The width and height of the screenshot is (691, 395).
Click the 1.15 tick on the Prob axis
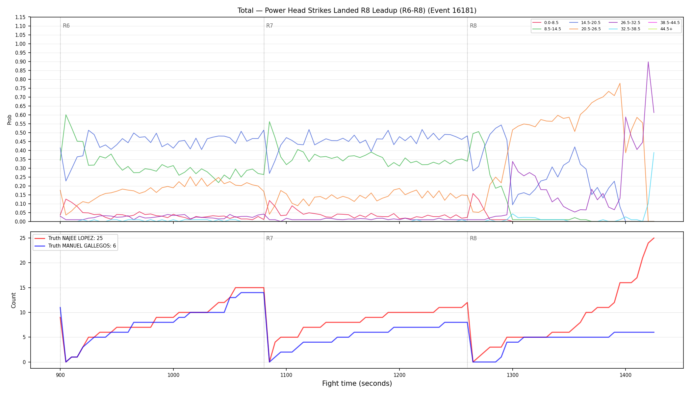20,17
